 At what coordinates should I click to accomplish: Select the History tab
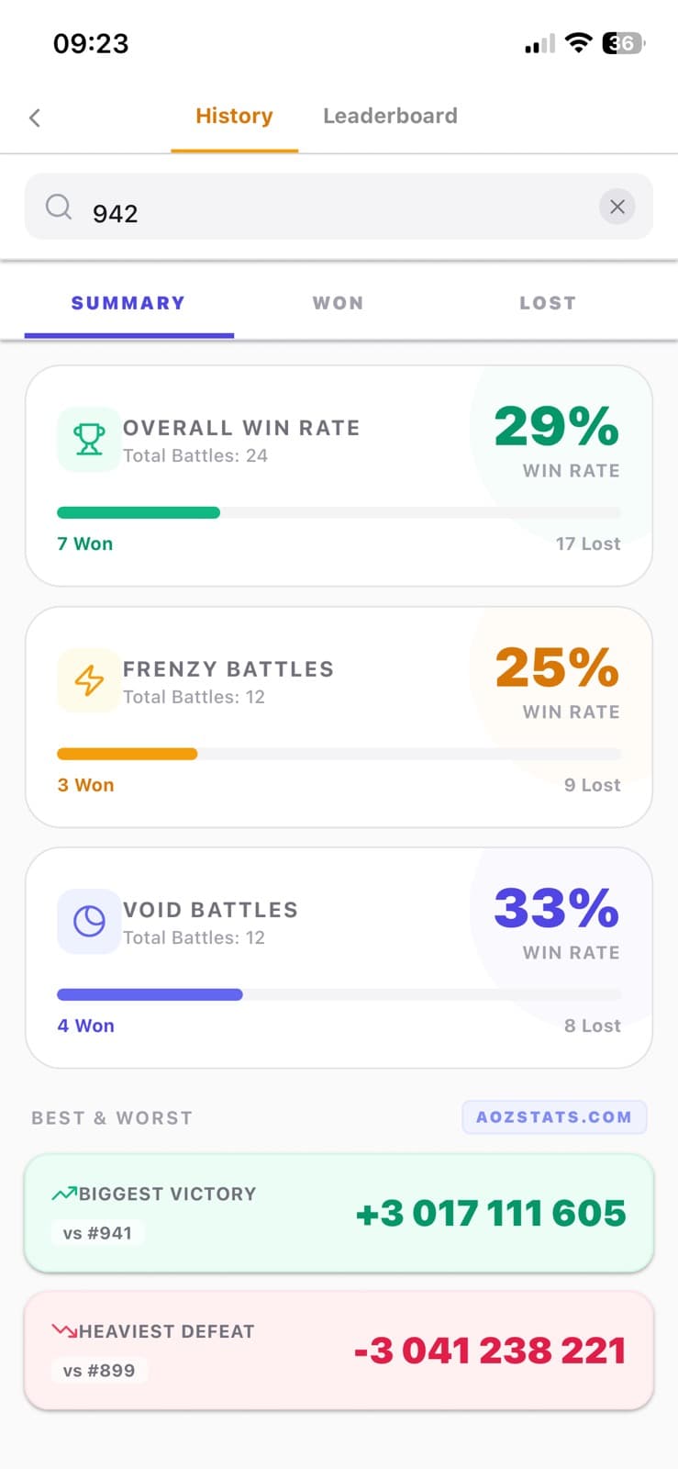tap(234, 117)
